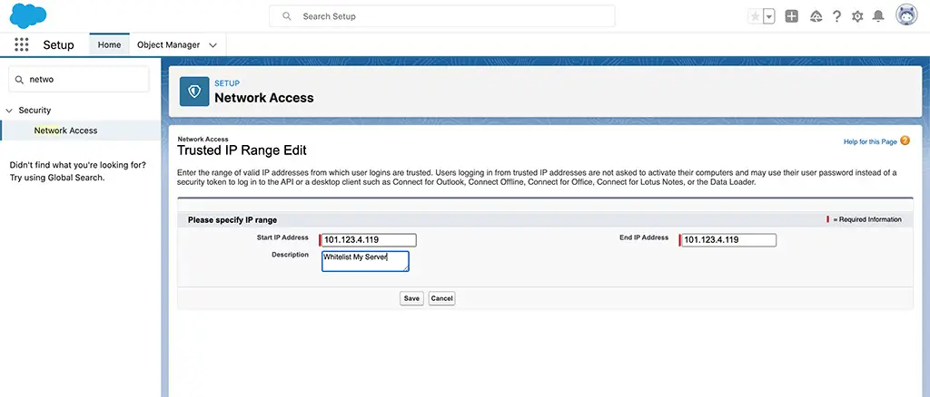
Task: Focus the Start IP Address field
Action: point(369,239)
